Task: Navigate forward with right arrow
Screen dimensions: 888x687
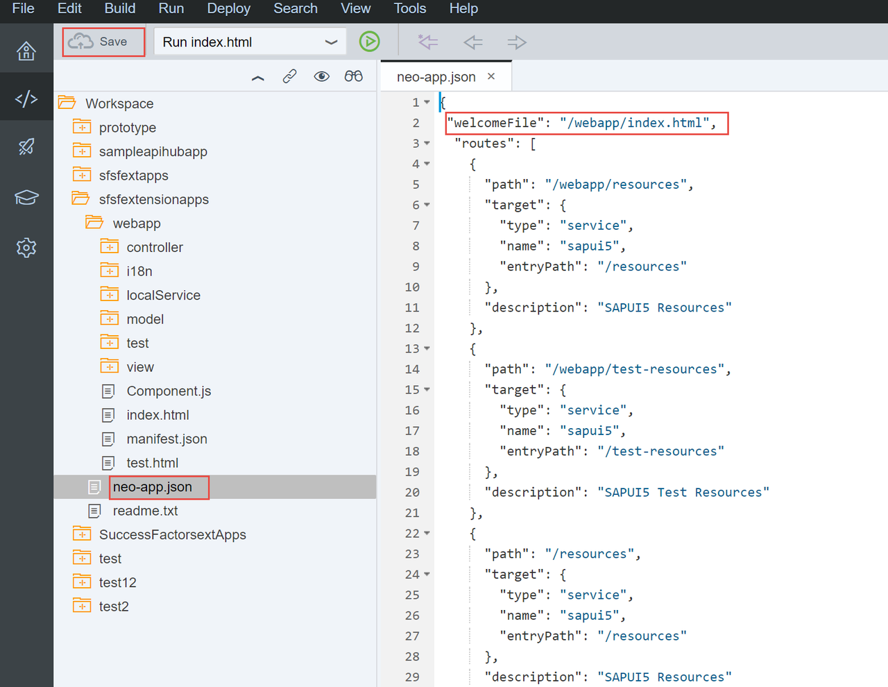Action: tap(517, 42)
